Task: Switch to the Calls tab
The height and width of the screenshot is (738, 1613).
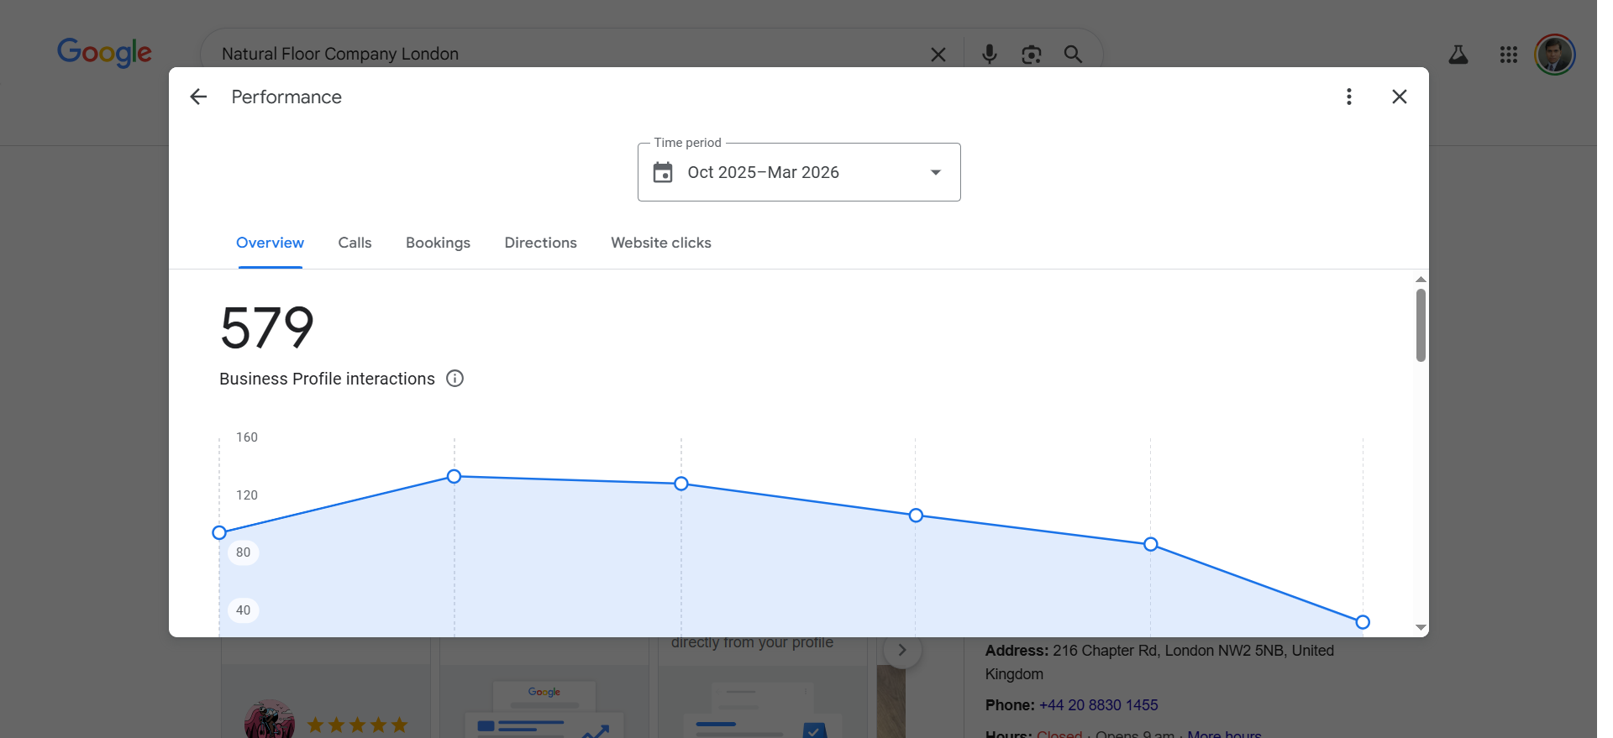Action: pos(355,243)
